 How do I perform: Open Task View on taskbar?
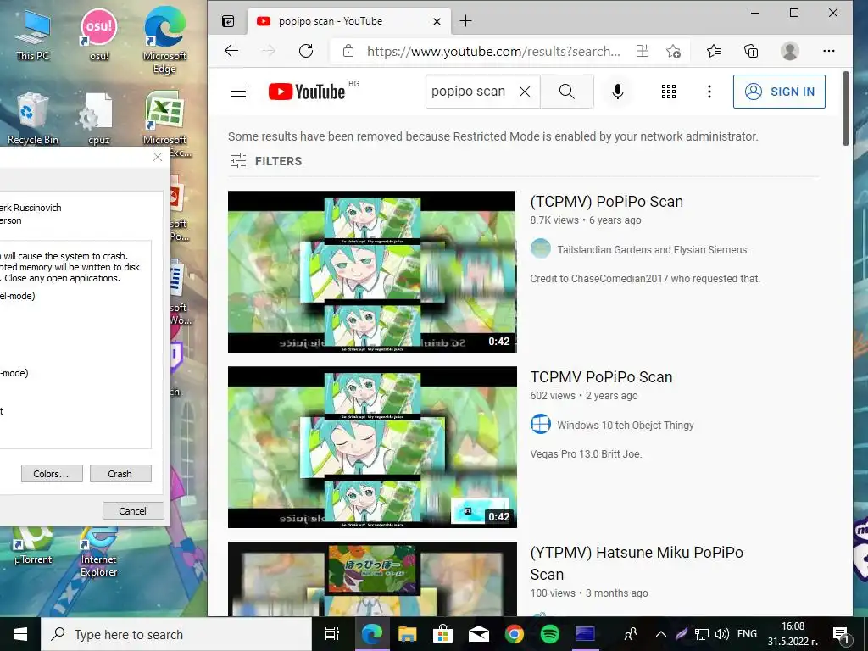point(332,634)
